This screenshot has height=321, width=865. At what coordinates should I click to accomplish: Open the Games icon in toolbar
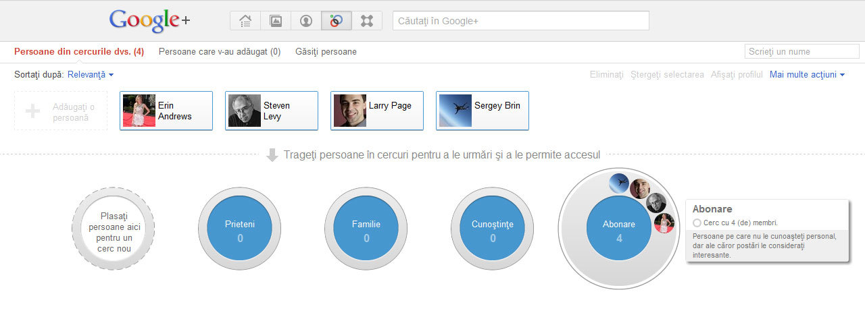pos(367,21)
